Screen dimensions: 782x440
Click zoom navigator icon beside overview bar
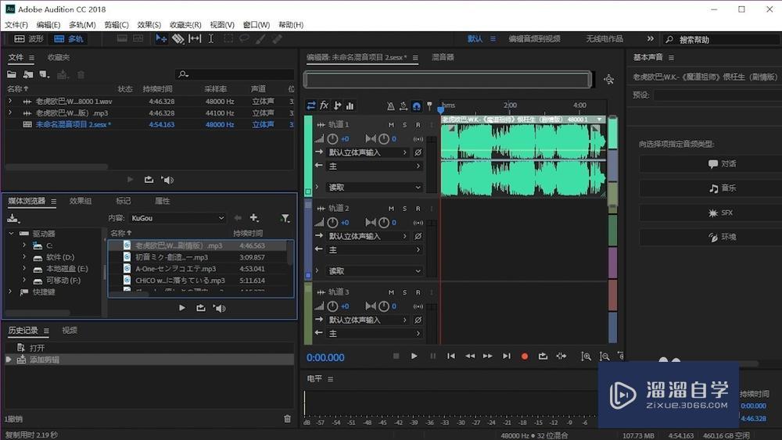[609, 79]
